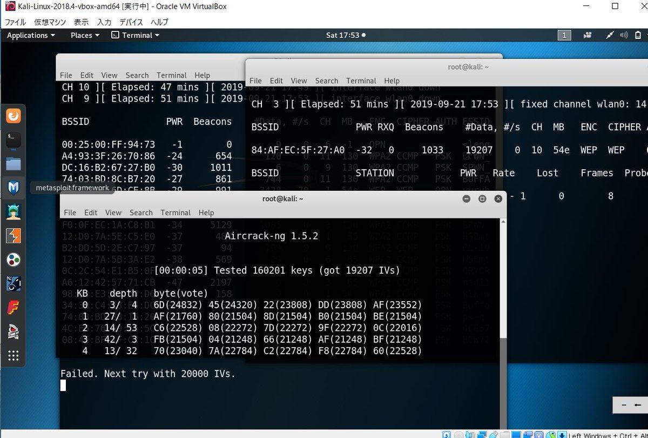Open VirtualBox デバイス menu

click(x=131, y=22)
